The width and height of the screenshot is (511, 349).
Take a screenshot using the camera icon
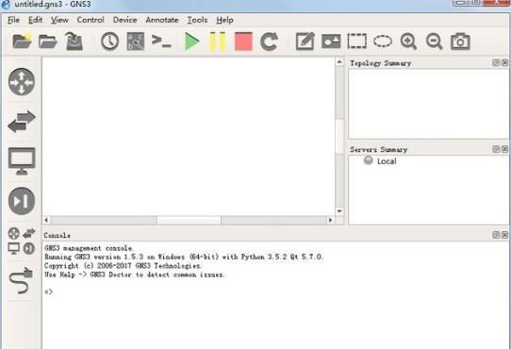[x=460, y=42]
